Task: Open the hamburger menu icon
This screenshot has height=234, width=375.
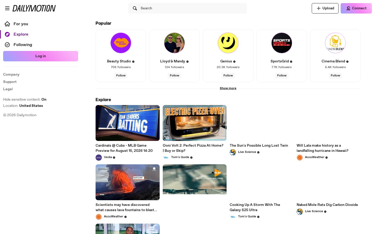Action: click(7, 8)
